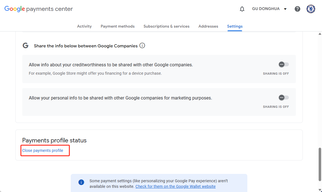Click the Google payments center logo

(38, 9)
